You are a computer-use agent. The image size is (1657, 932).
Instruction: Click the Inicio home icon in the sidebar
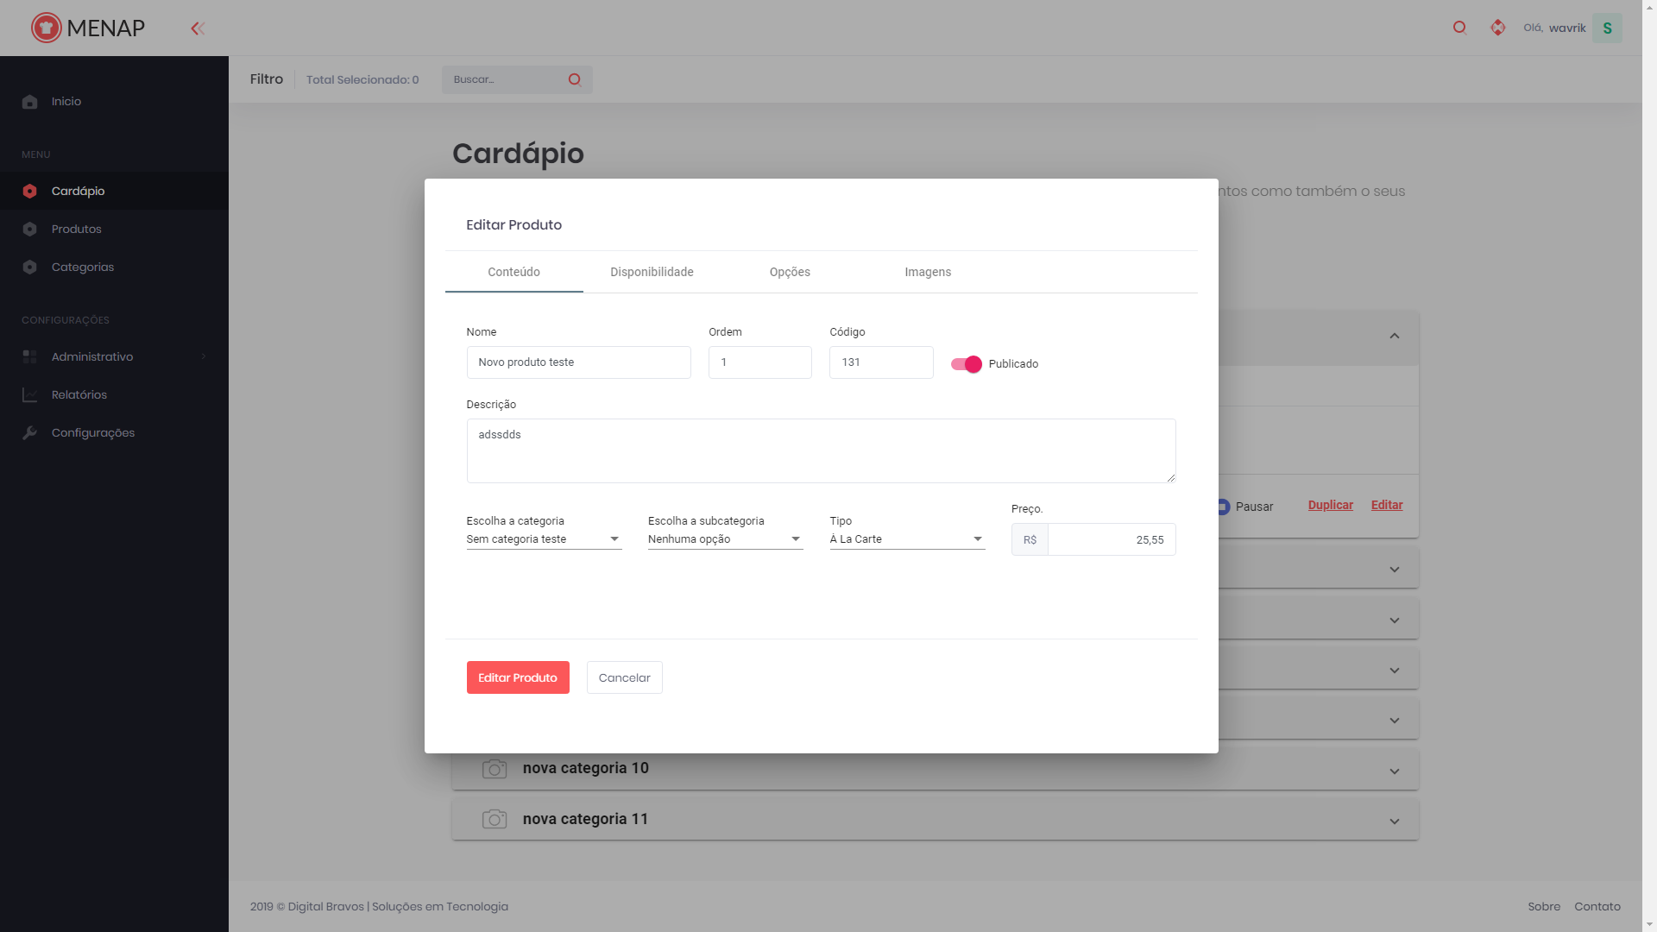point(30,102)
